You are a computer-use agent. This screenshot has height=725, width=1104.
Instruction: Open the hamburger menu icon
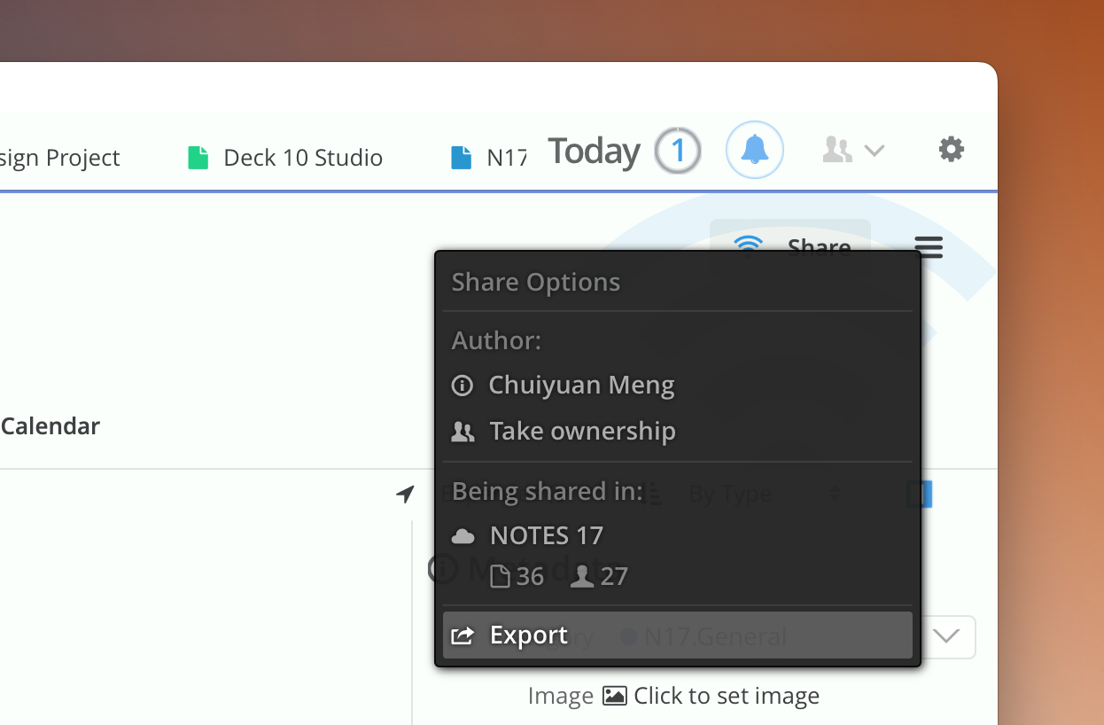click(x=929, y=246)
